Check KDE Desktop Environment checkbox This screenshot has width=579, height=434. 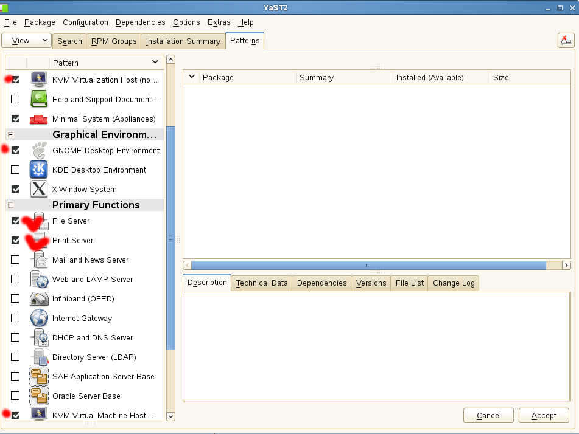15,170
